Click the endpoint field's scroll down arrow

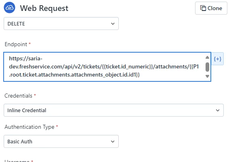pos(207,76)
